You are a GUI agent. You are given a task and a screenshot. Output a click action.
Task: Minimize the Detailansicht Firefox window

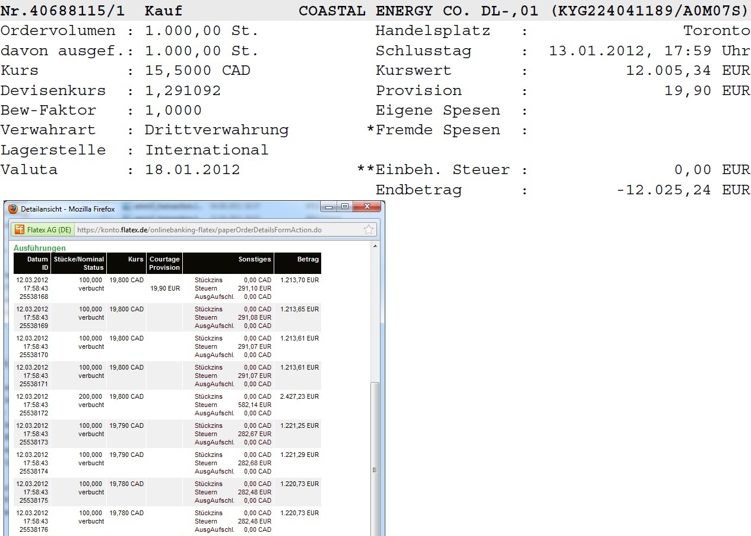(x=329, y=206)
